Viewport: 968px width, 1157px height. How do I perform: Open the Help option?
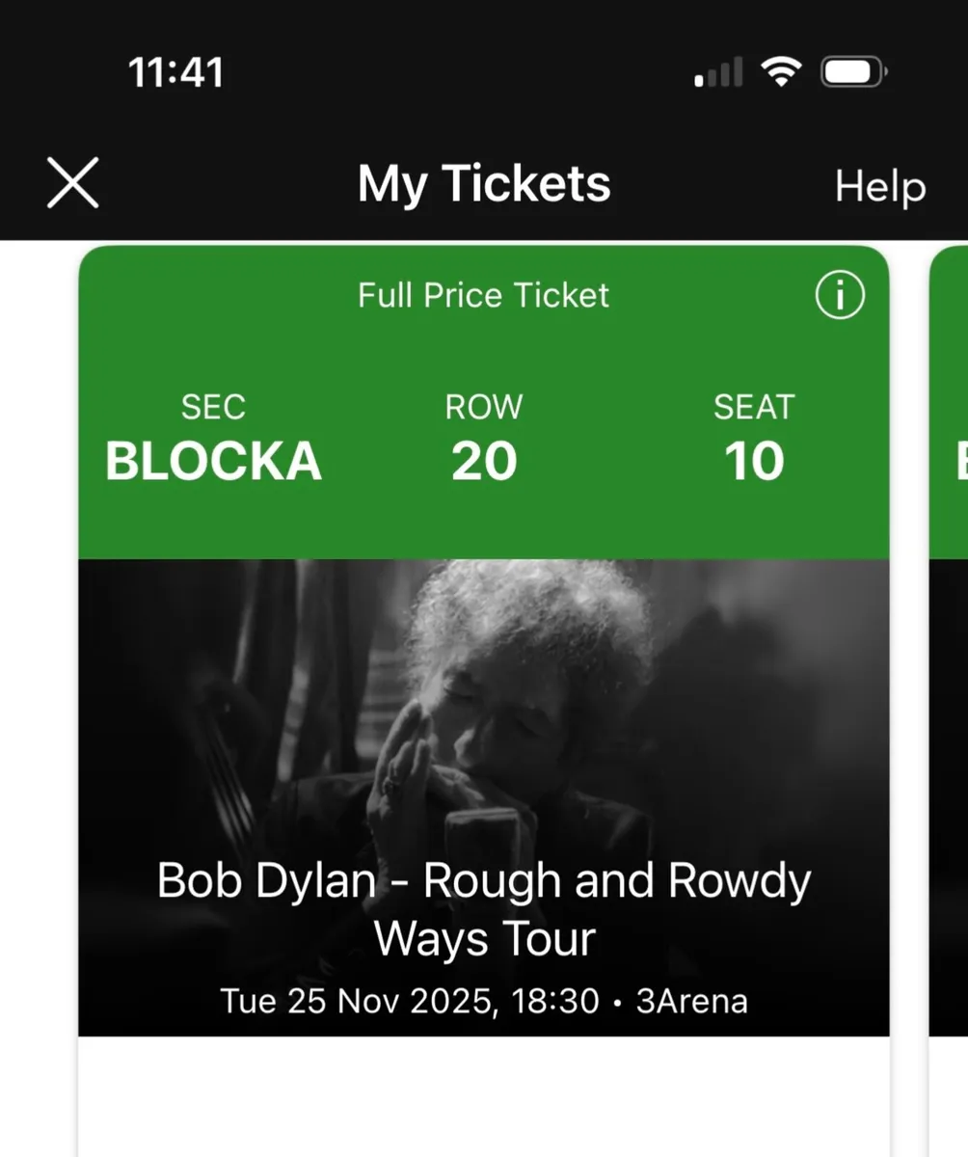point(878,185)
